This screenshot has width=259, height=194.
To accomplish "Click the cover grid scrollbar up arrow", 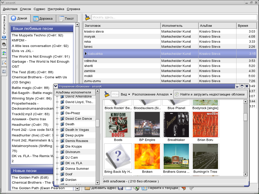I will point(245,102).
